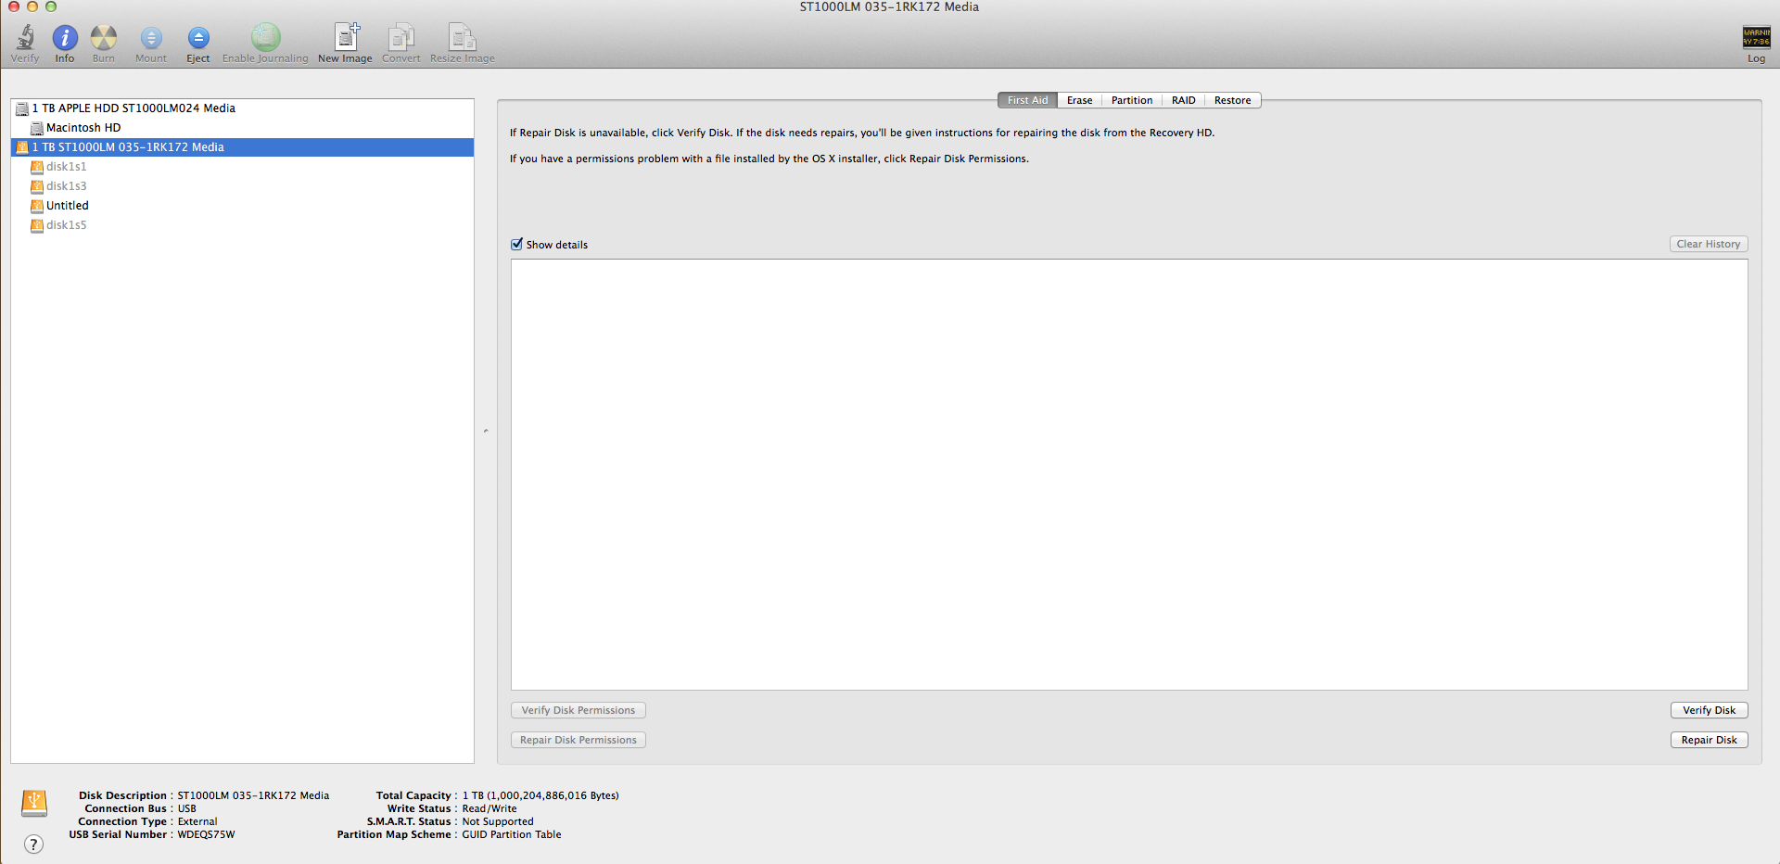Screen dimensions: 1780x864
Task: Open the Info toolbar icon
Action: [x=65, y=38]
